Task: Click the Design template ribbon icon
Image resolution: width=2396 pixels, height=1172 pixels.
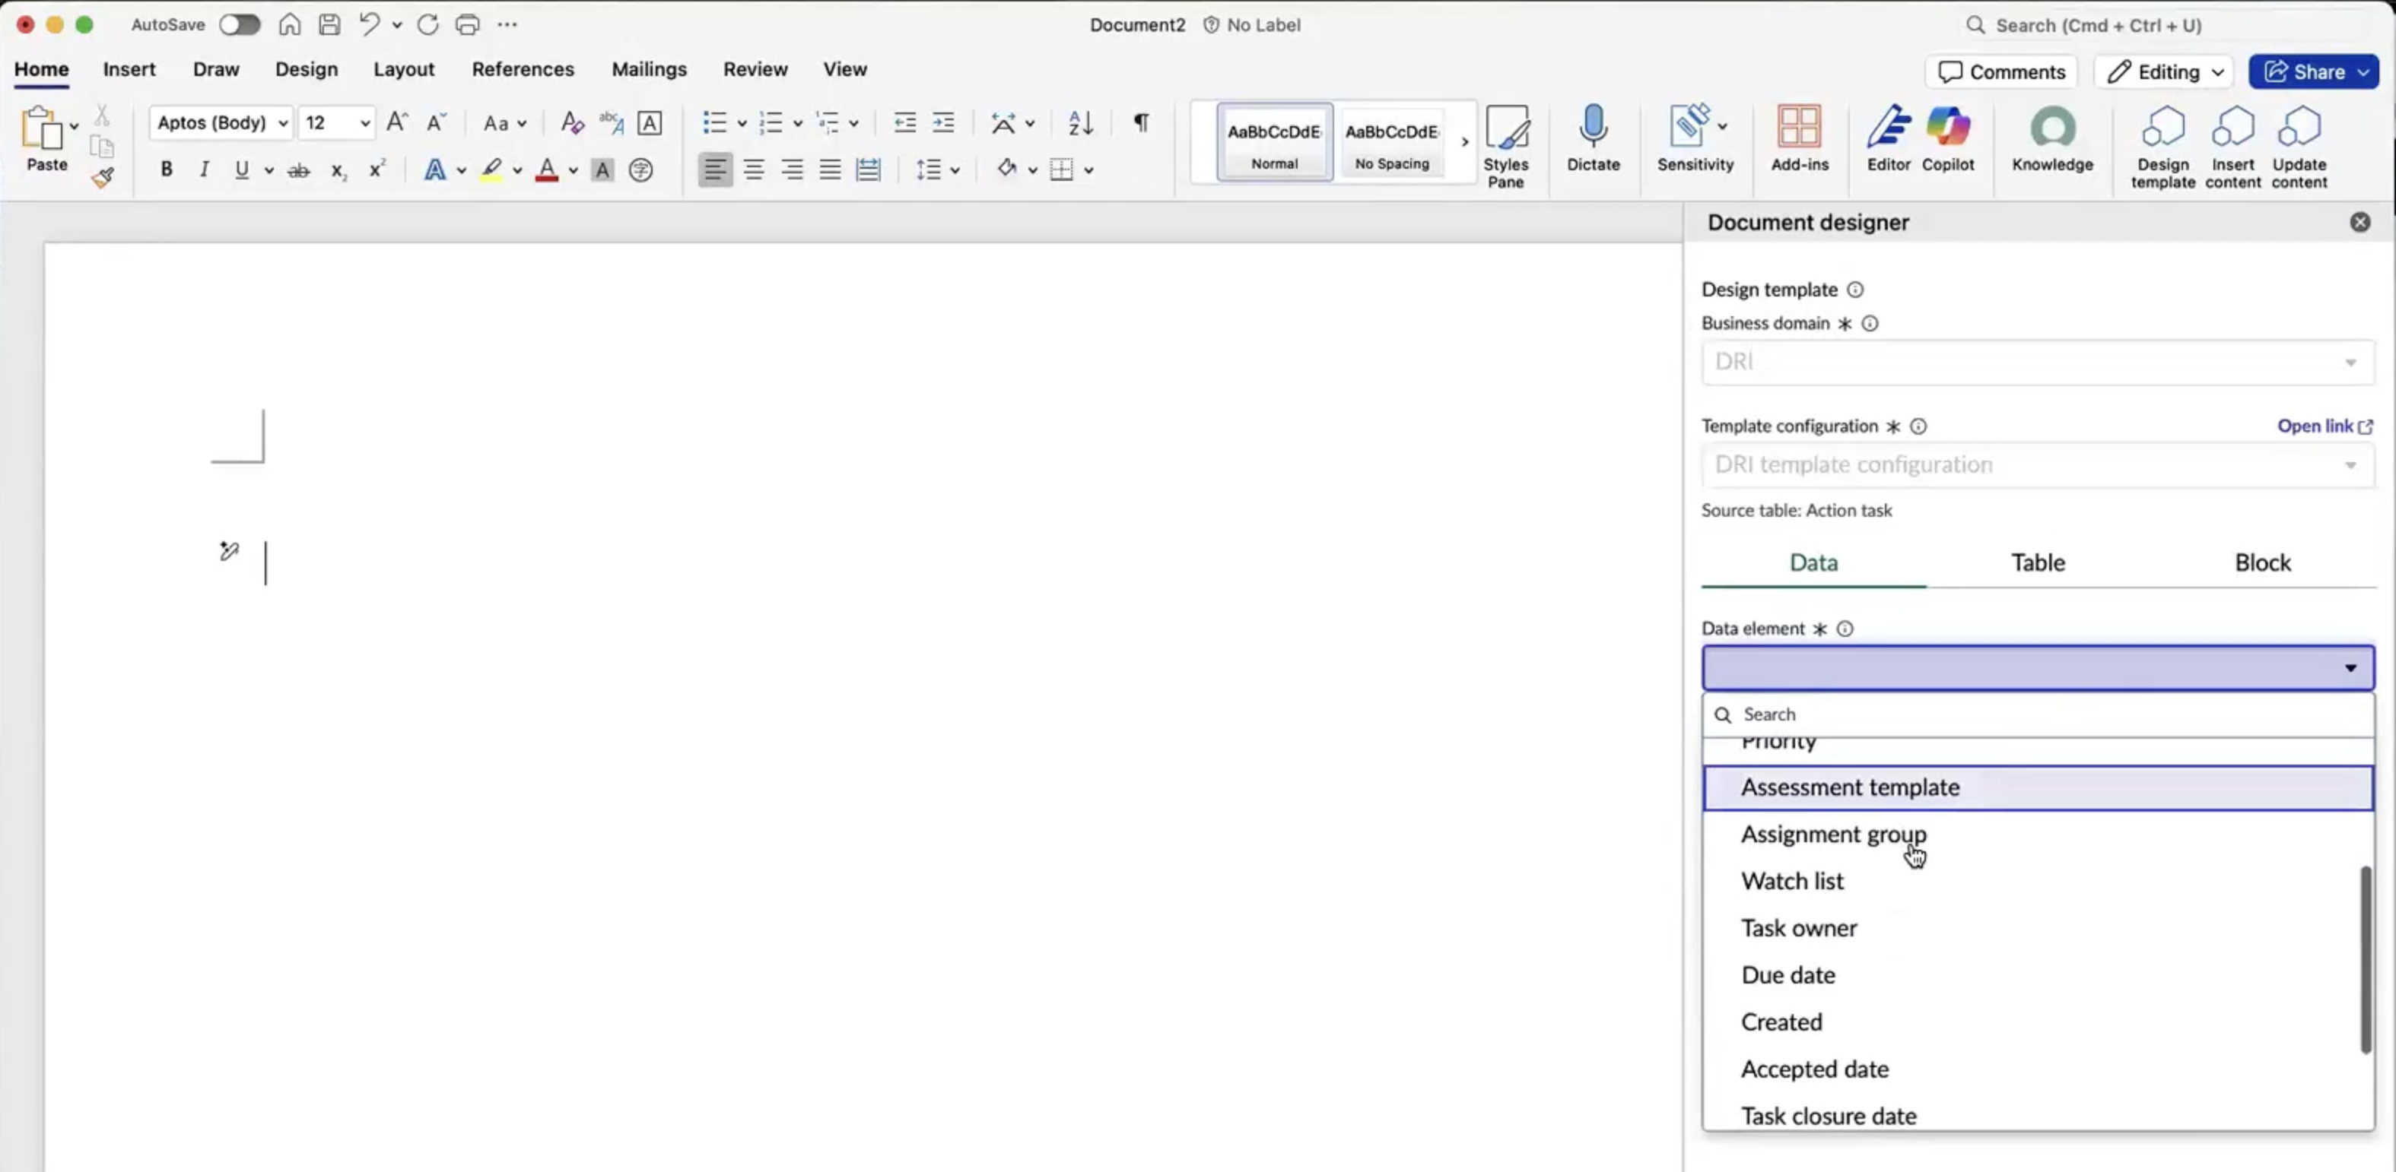Action: (x=2162, y=146)
